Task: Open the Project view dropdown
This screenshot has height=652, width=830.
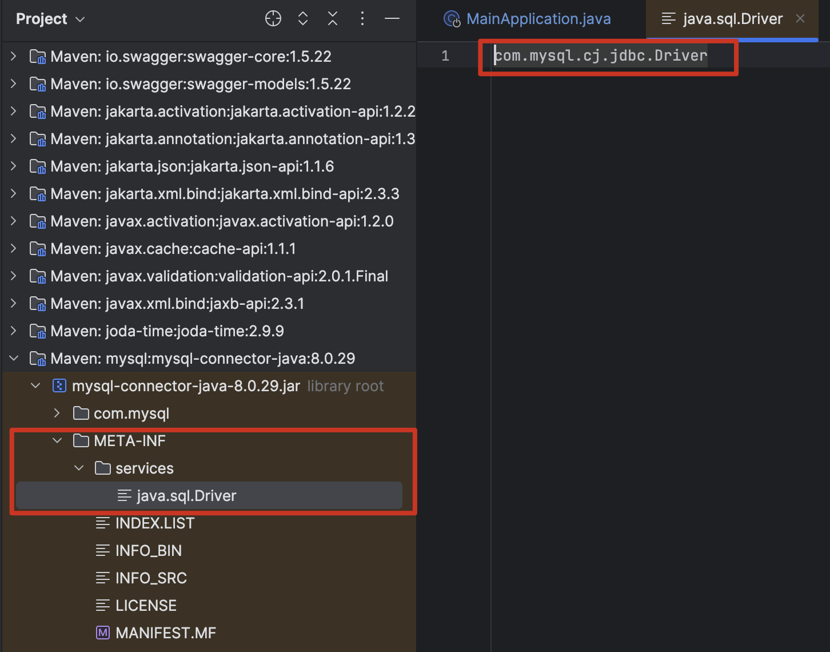Action: coord(50,19)
